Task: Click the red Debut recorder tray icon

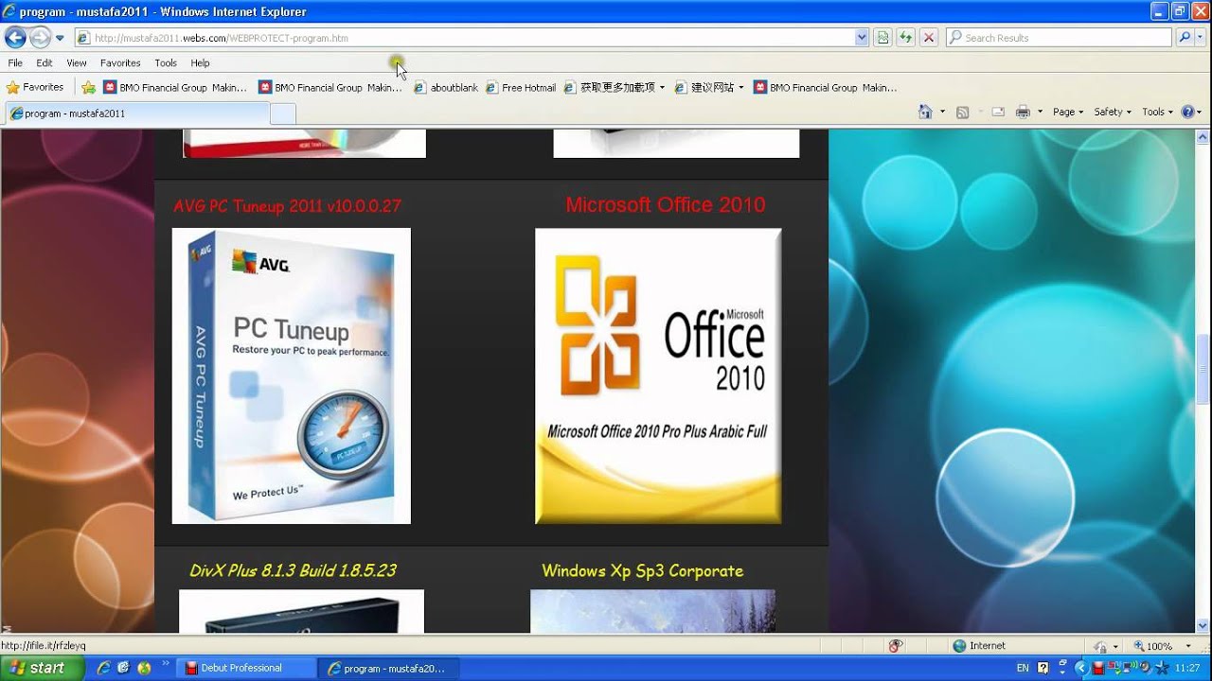Action: [1097, 668]
